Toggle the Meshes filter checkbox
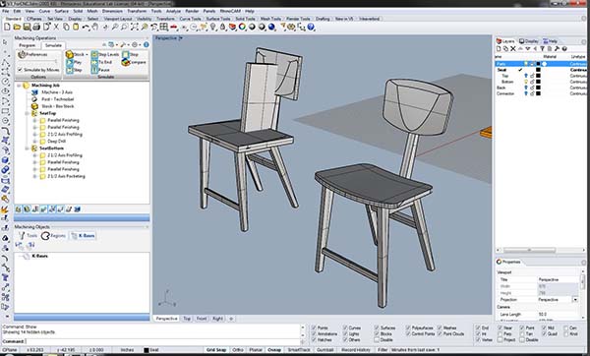Screen dimensions: 590x356 point(440,327)
